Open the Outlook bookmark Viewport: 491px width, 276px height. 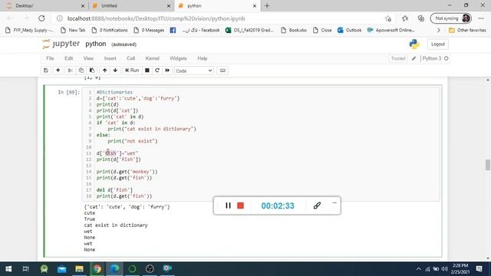[x=350, y=30]
